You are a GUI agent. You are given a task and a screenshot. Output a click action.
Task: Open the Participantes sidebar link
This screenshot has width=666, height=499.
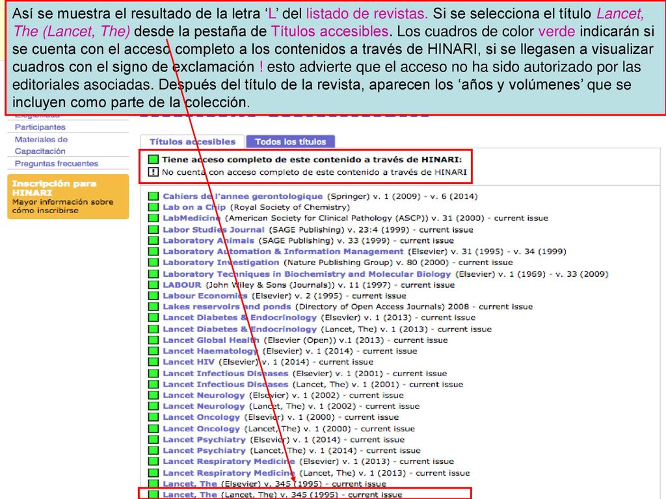(40, 127)
